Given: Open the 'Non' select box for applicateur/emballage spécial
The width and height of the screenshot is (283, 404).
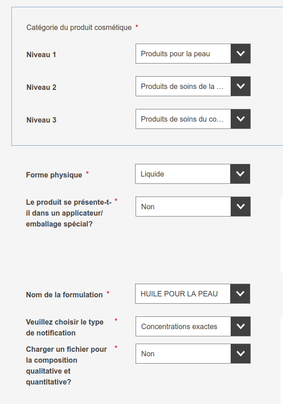Looking at the screenshot, I should point(183,207).
